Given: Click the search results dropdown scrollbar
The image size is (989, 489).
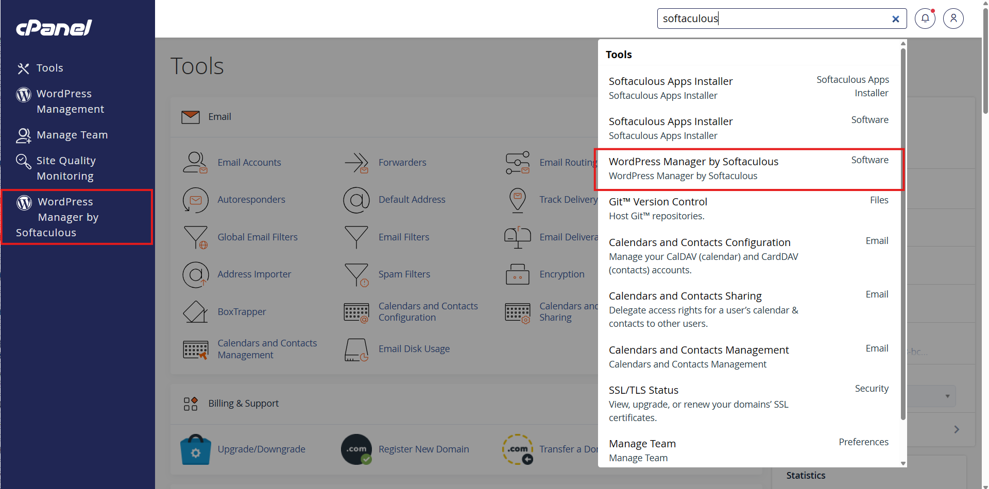Looking at the screenshot, I should 903,234.
